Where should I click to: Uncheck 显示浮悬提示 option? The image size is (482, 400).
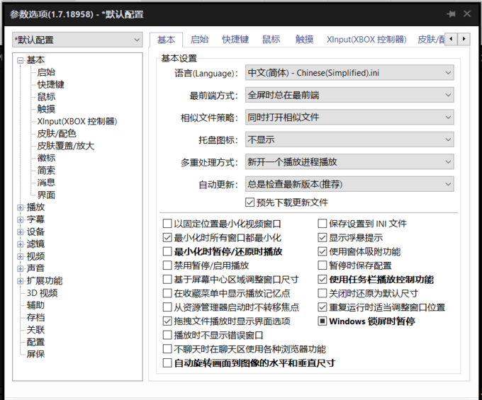tap(323, 238)
